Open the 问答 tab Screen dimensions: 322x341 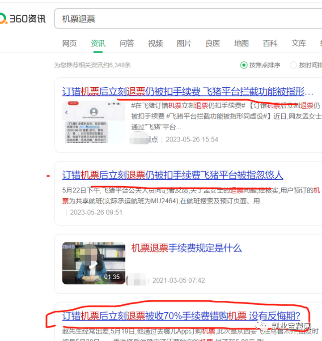(127, 43)
